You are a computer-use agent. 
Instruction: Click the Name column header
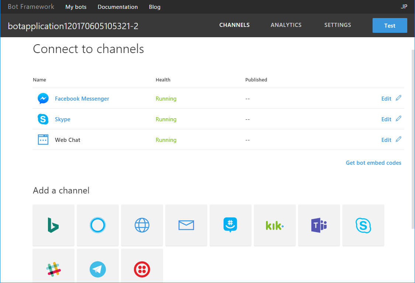click(39, 80)
